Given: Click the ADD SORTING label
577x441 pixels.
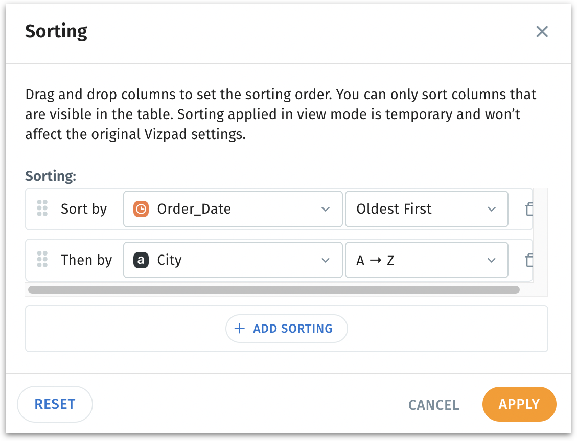Looking at the screenshot, I should pos(292,329).
